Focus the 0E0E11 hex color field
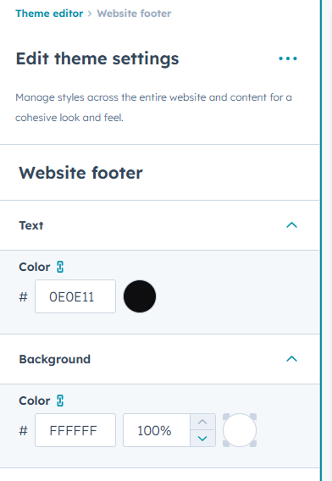 [x=75, y=296]
